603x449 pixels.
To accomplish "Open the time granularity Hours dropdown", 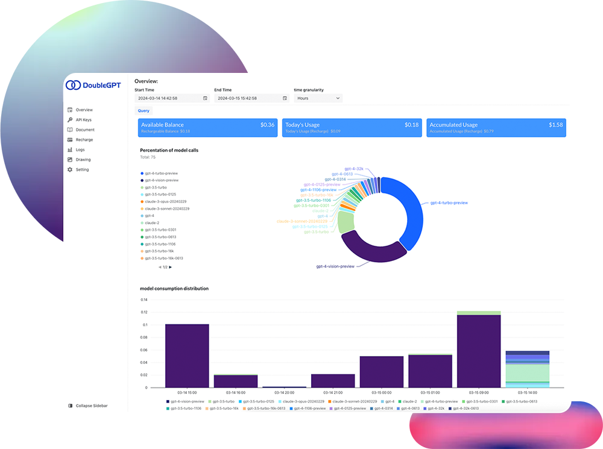I will [318, 98].
